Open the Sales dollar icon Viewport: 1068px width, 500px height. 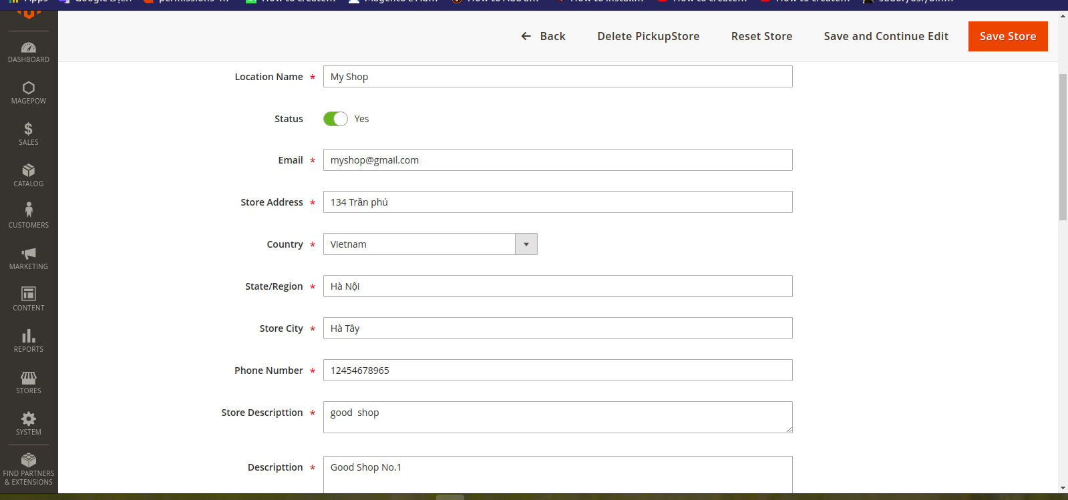coord(29,130)
